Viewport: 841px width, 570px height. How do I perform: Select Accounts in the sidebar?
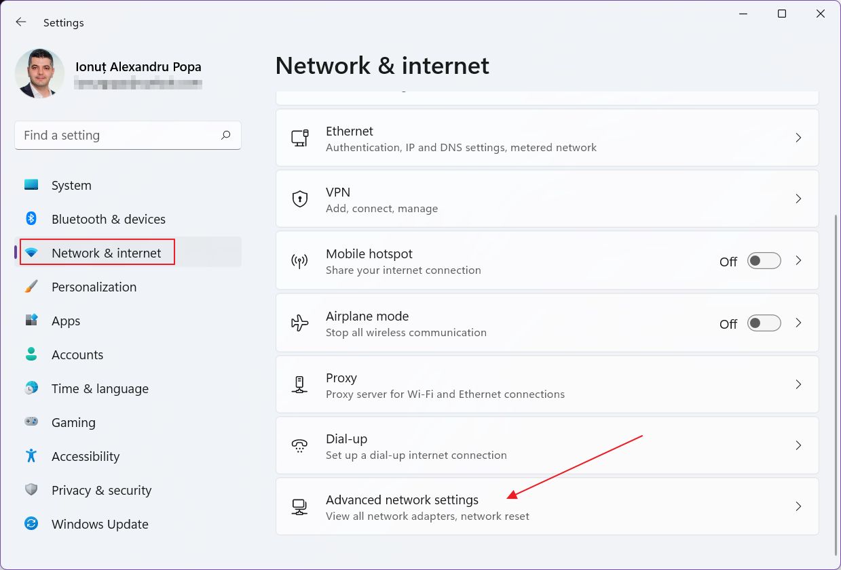[77, 354]
